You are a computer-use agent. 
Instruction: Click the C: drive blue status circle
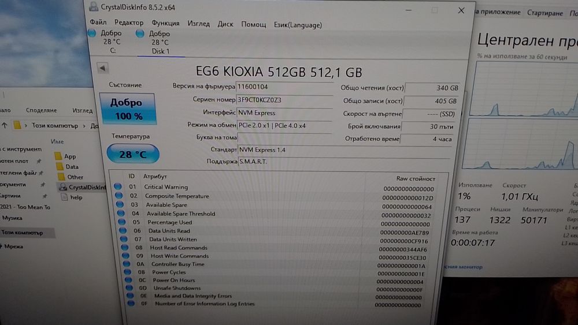[x=92, y=33]
